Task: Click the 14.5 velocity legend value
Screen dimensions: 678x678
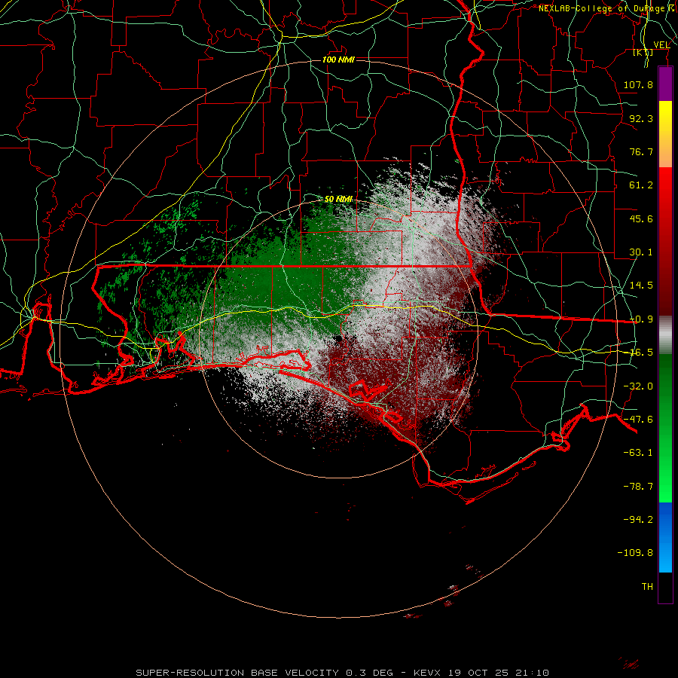Action: coord(641,286)
